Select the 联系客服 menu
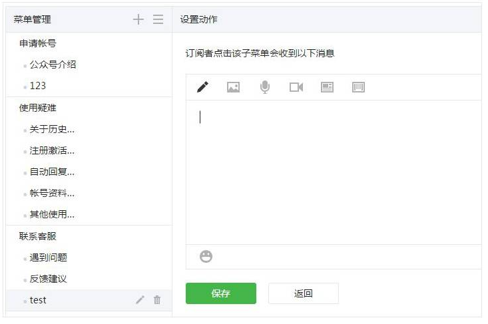This screenshot has height=324, width=488. click(x=37, y=236)
